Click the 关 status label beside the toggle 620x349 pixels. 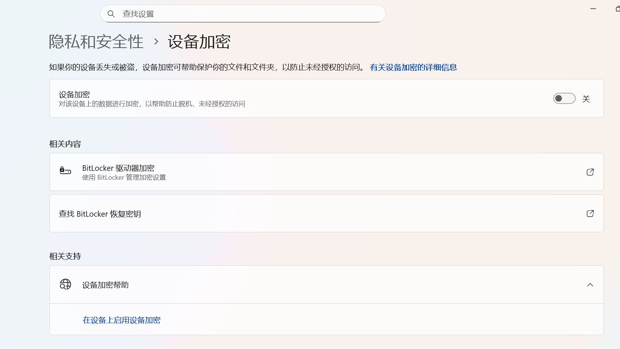coord(586,99)
